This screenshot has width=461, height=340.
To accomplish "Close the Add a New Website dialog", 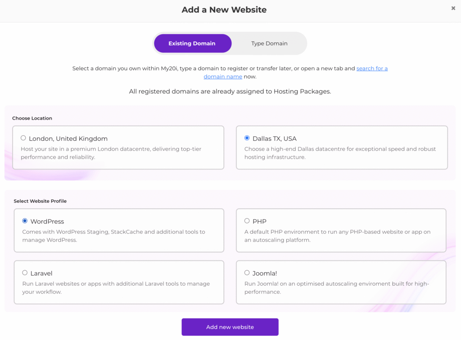I will click(x=453, y=8).
